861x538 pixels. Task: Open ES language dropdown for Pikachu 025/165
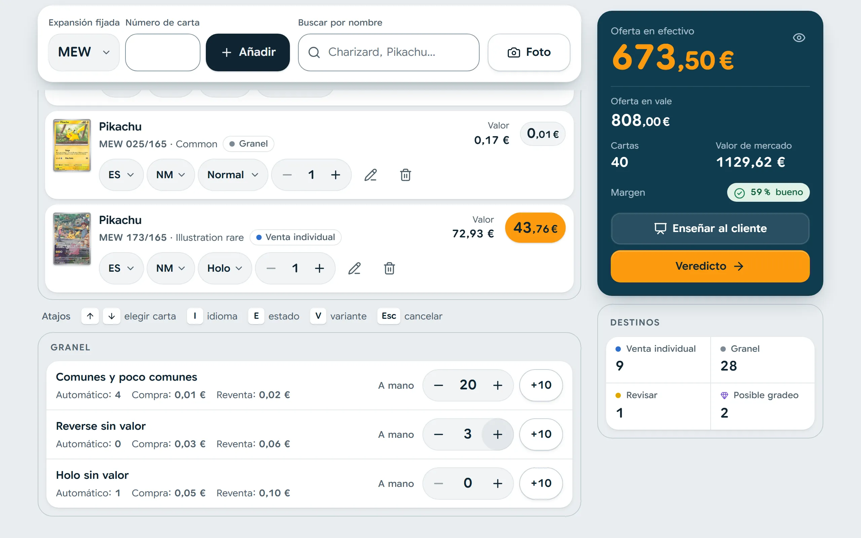click(x=121, y=175)
